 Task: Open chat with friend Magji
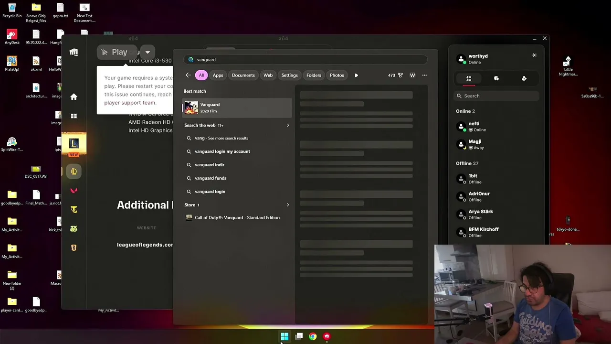click(x=496, y=144)
